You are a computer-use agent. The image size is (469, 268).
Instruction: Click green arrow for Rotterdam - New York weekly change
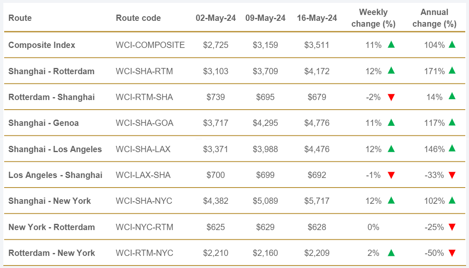pyautogui.click(x=391, y=253)
